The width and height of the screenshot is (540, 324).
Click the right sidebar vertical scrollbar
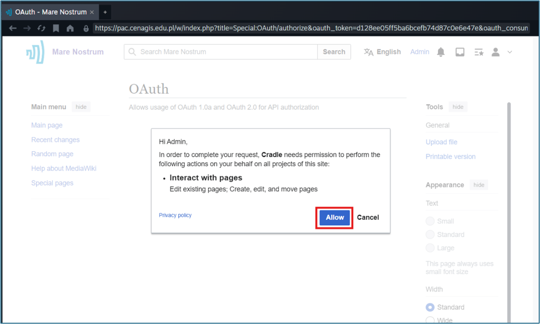coord(509,212)
